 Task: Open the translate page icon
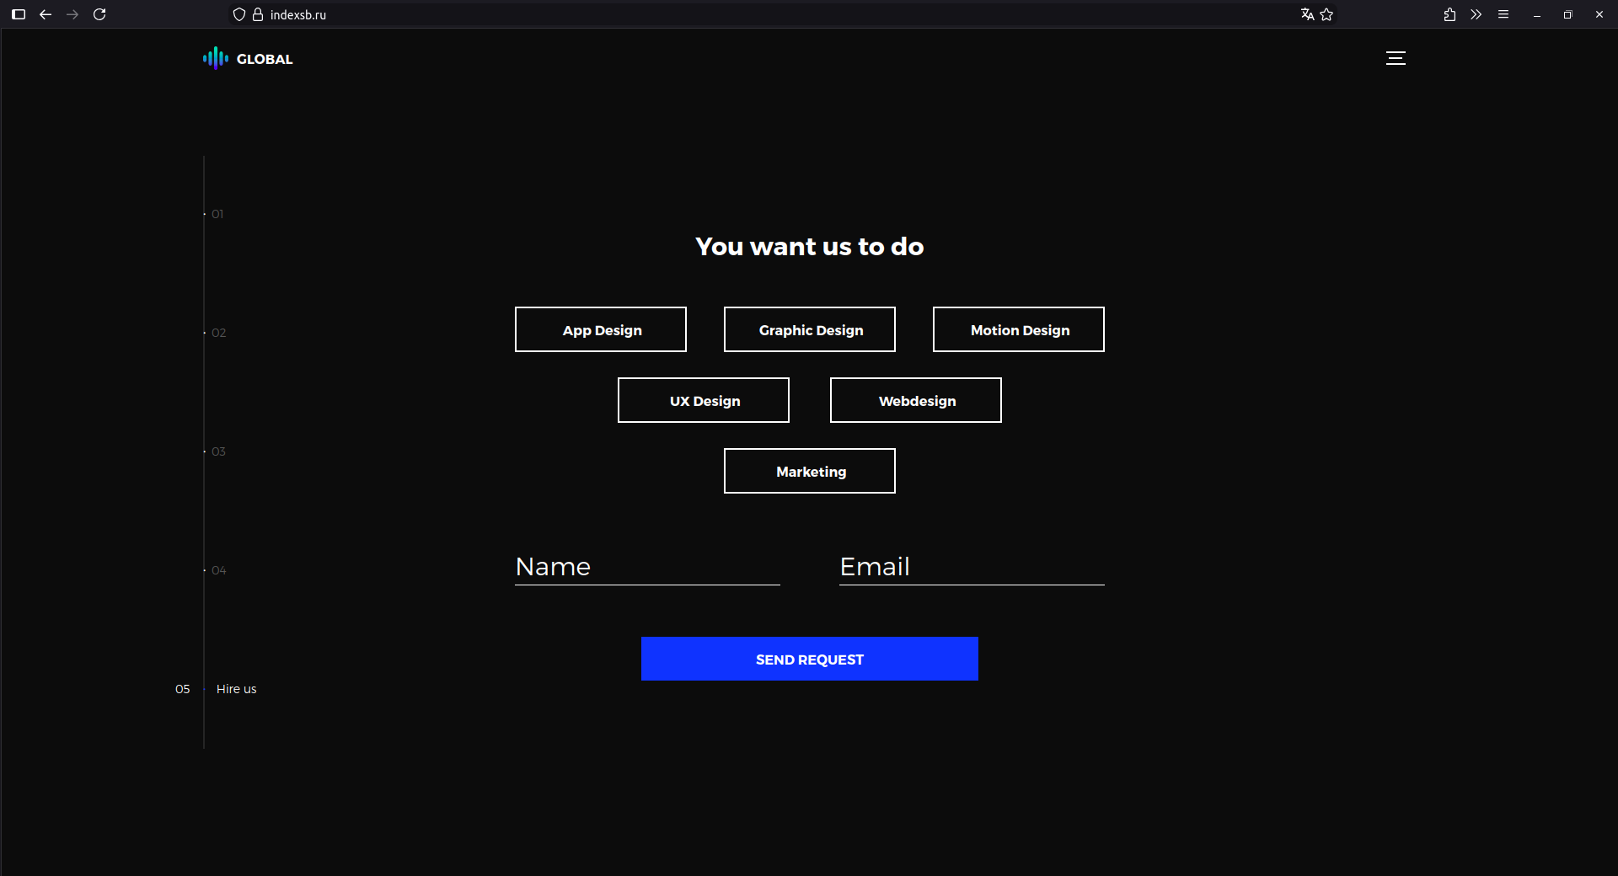[1307, 14]
